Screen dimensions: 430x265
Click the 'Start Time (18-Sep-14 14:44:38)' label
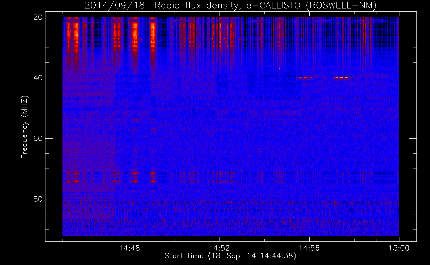tap(230, 256)
